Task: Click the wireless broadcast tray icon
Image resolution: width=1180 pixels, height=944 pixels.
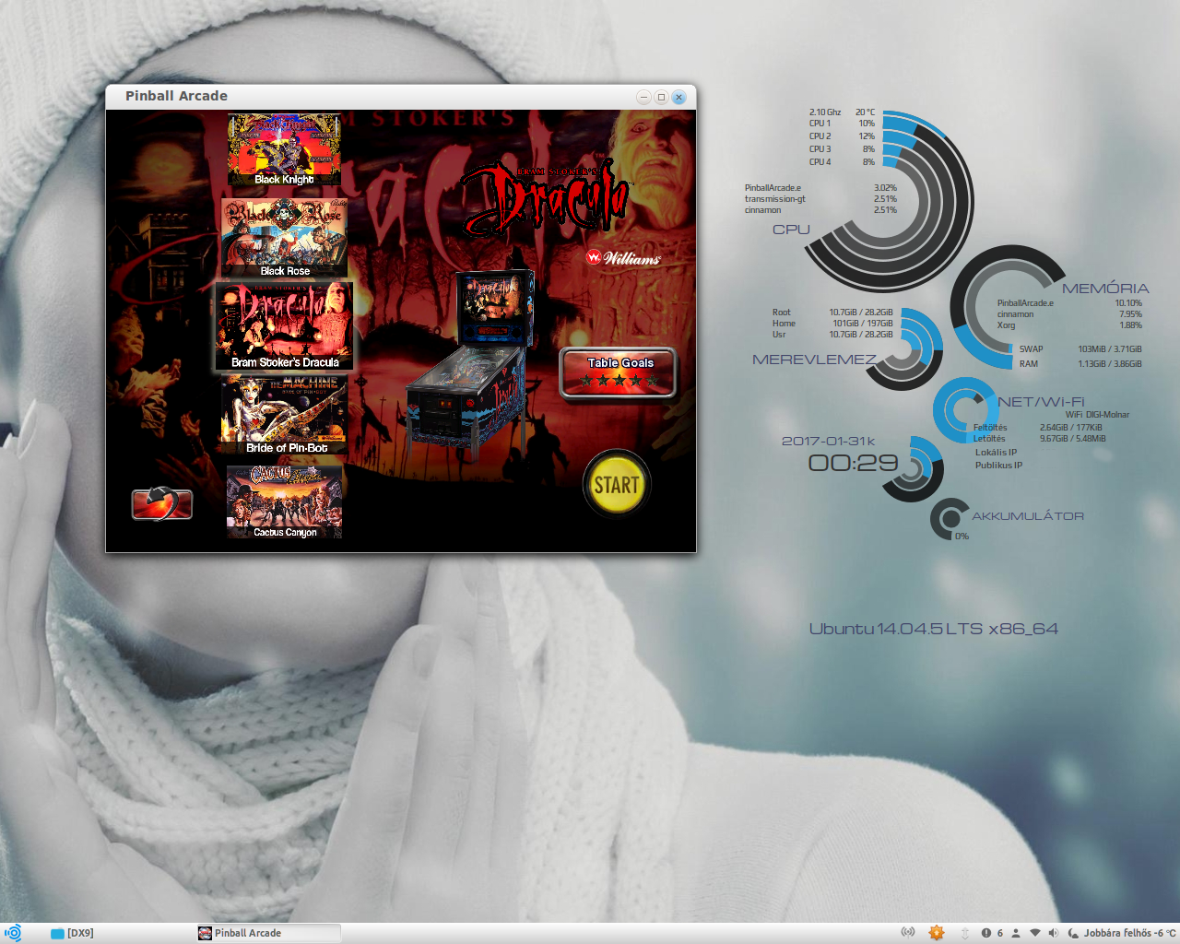Action: pos(908,933)
